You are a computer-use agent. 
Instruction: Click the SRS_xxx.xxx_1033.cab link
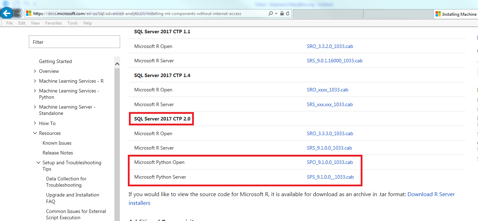pyautogui.click(x=329, y=104)
